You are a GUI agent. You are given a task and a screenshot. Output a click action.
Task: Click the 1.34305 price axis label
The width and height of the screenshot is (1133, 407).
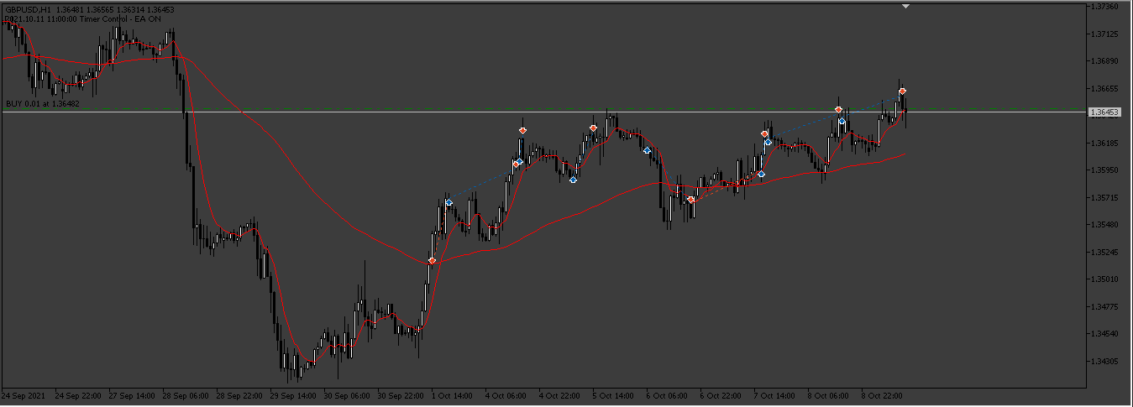pyautogui.click(x=1104, y=361)
